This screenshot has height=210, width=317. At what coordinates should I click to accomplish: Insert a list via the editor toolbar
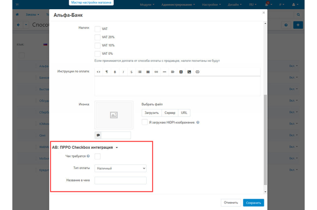click(140, 72)
